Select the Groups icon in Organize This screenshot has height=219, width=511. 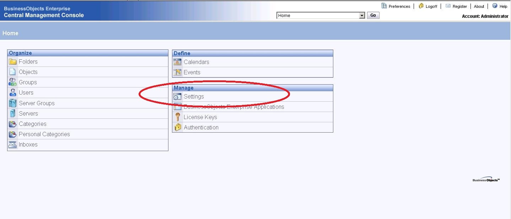coord(13,82)
